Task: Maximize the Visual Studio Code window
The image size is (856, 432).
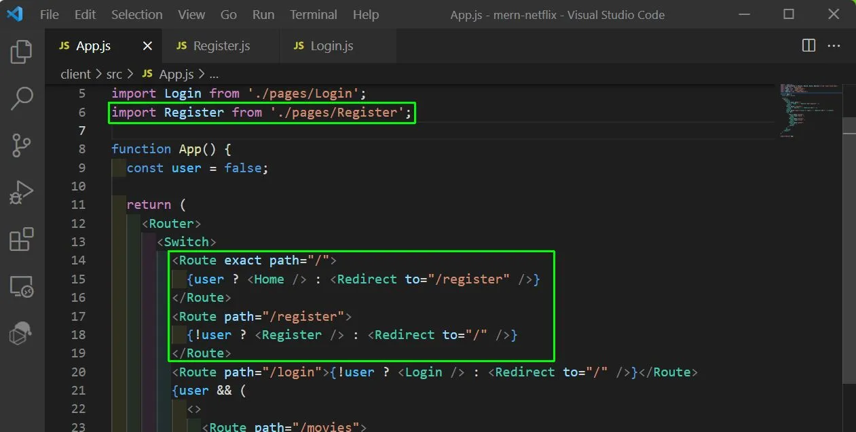Action: (x=788, y=14)
